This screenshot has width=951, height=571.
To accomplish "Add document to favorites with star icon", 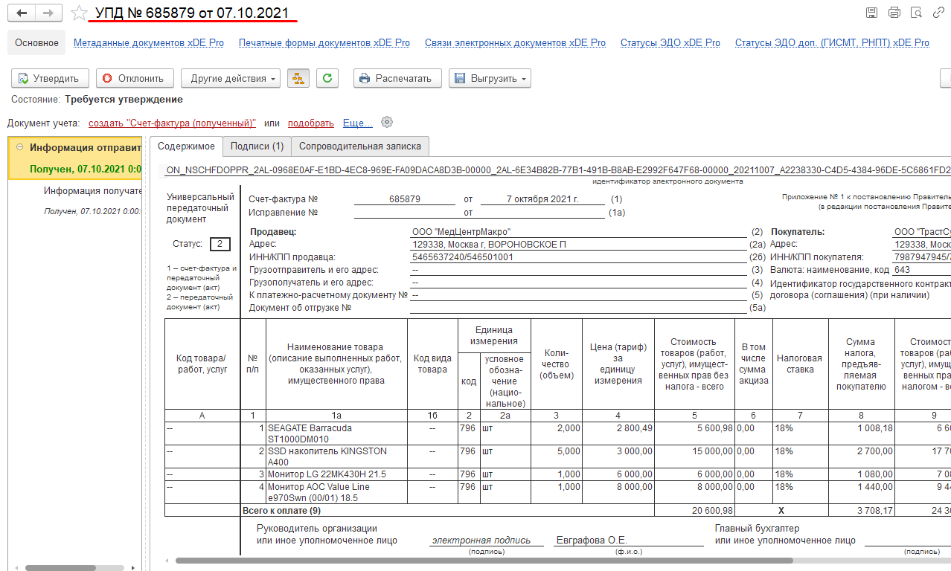I will coord(79,13).
